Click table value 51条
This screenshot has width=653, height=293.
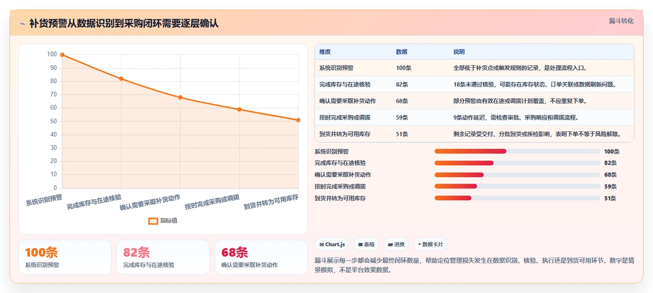click(x=402, y=134)
